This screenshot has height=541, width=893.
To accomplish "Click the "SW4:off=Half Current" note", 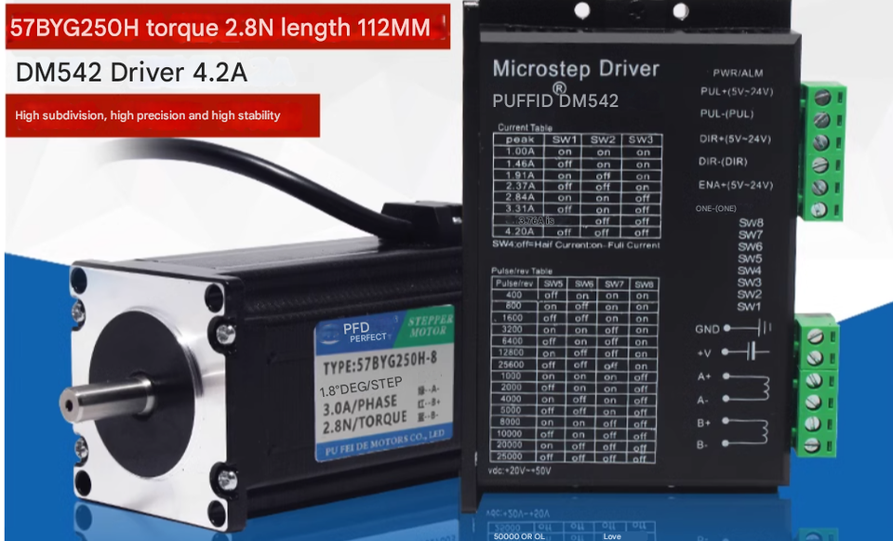I will (x=576, y=245).
